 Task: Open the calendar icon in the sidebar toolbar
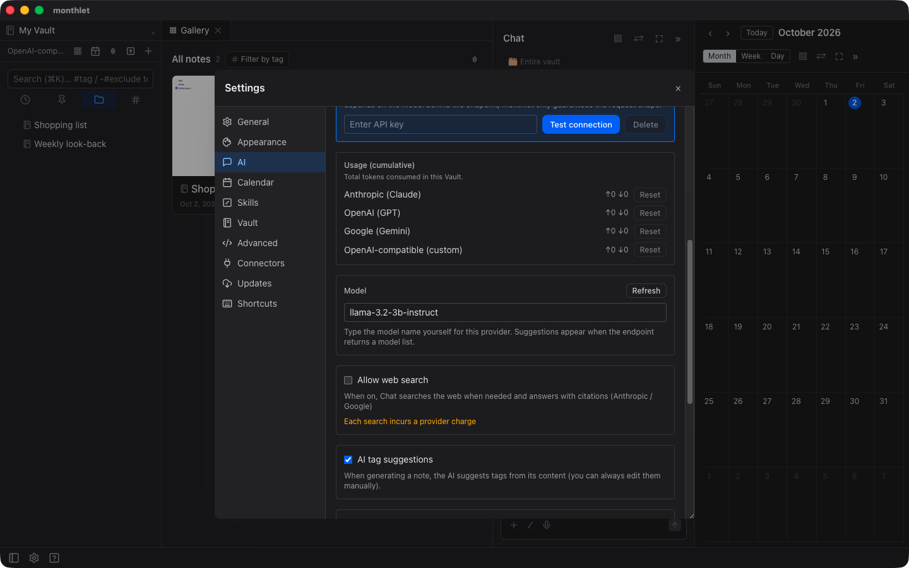95,51
